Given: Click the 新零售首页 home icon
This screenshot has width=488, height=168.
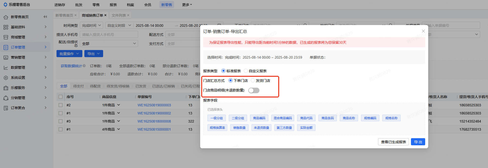Looking at the screenshot, I should pos(6,17).
